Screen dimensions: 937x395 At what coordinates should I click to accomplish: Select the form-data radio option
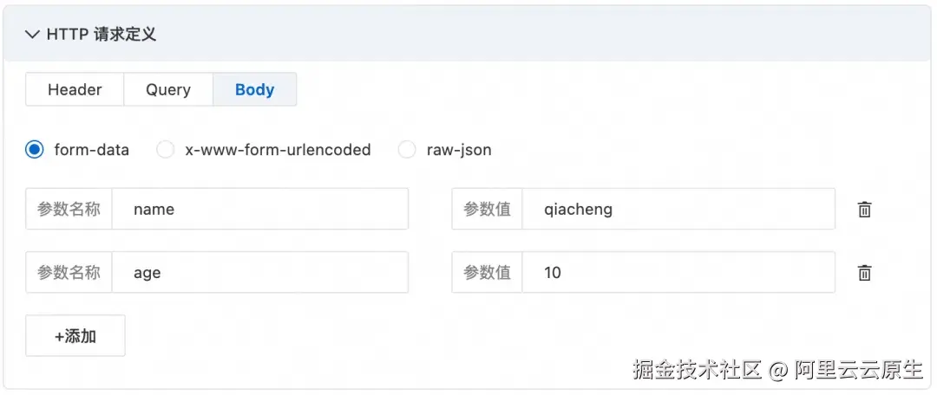click(35, 150)
